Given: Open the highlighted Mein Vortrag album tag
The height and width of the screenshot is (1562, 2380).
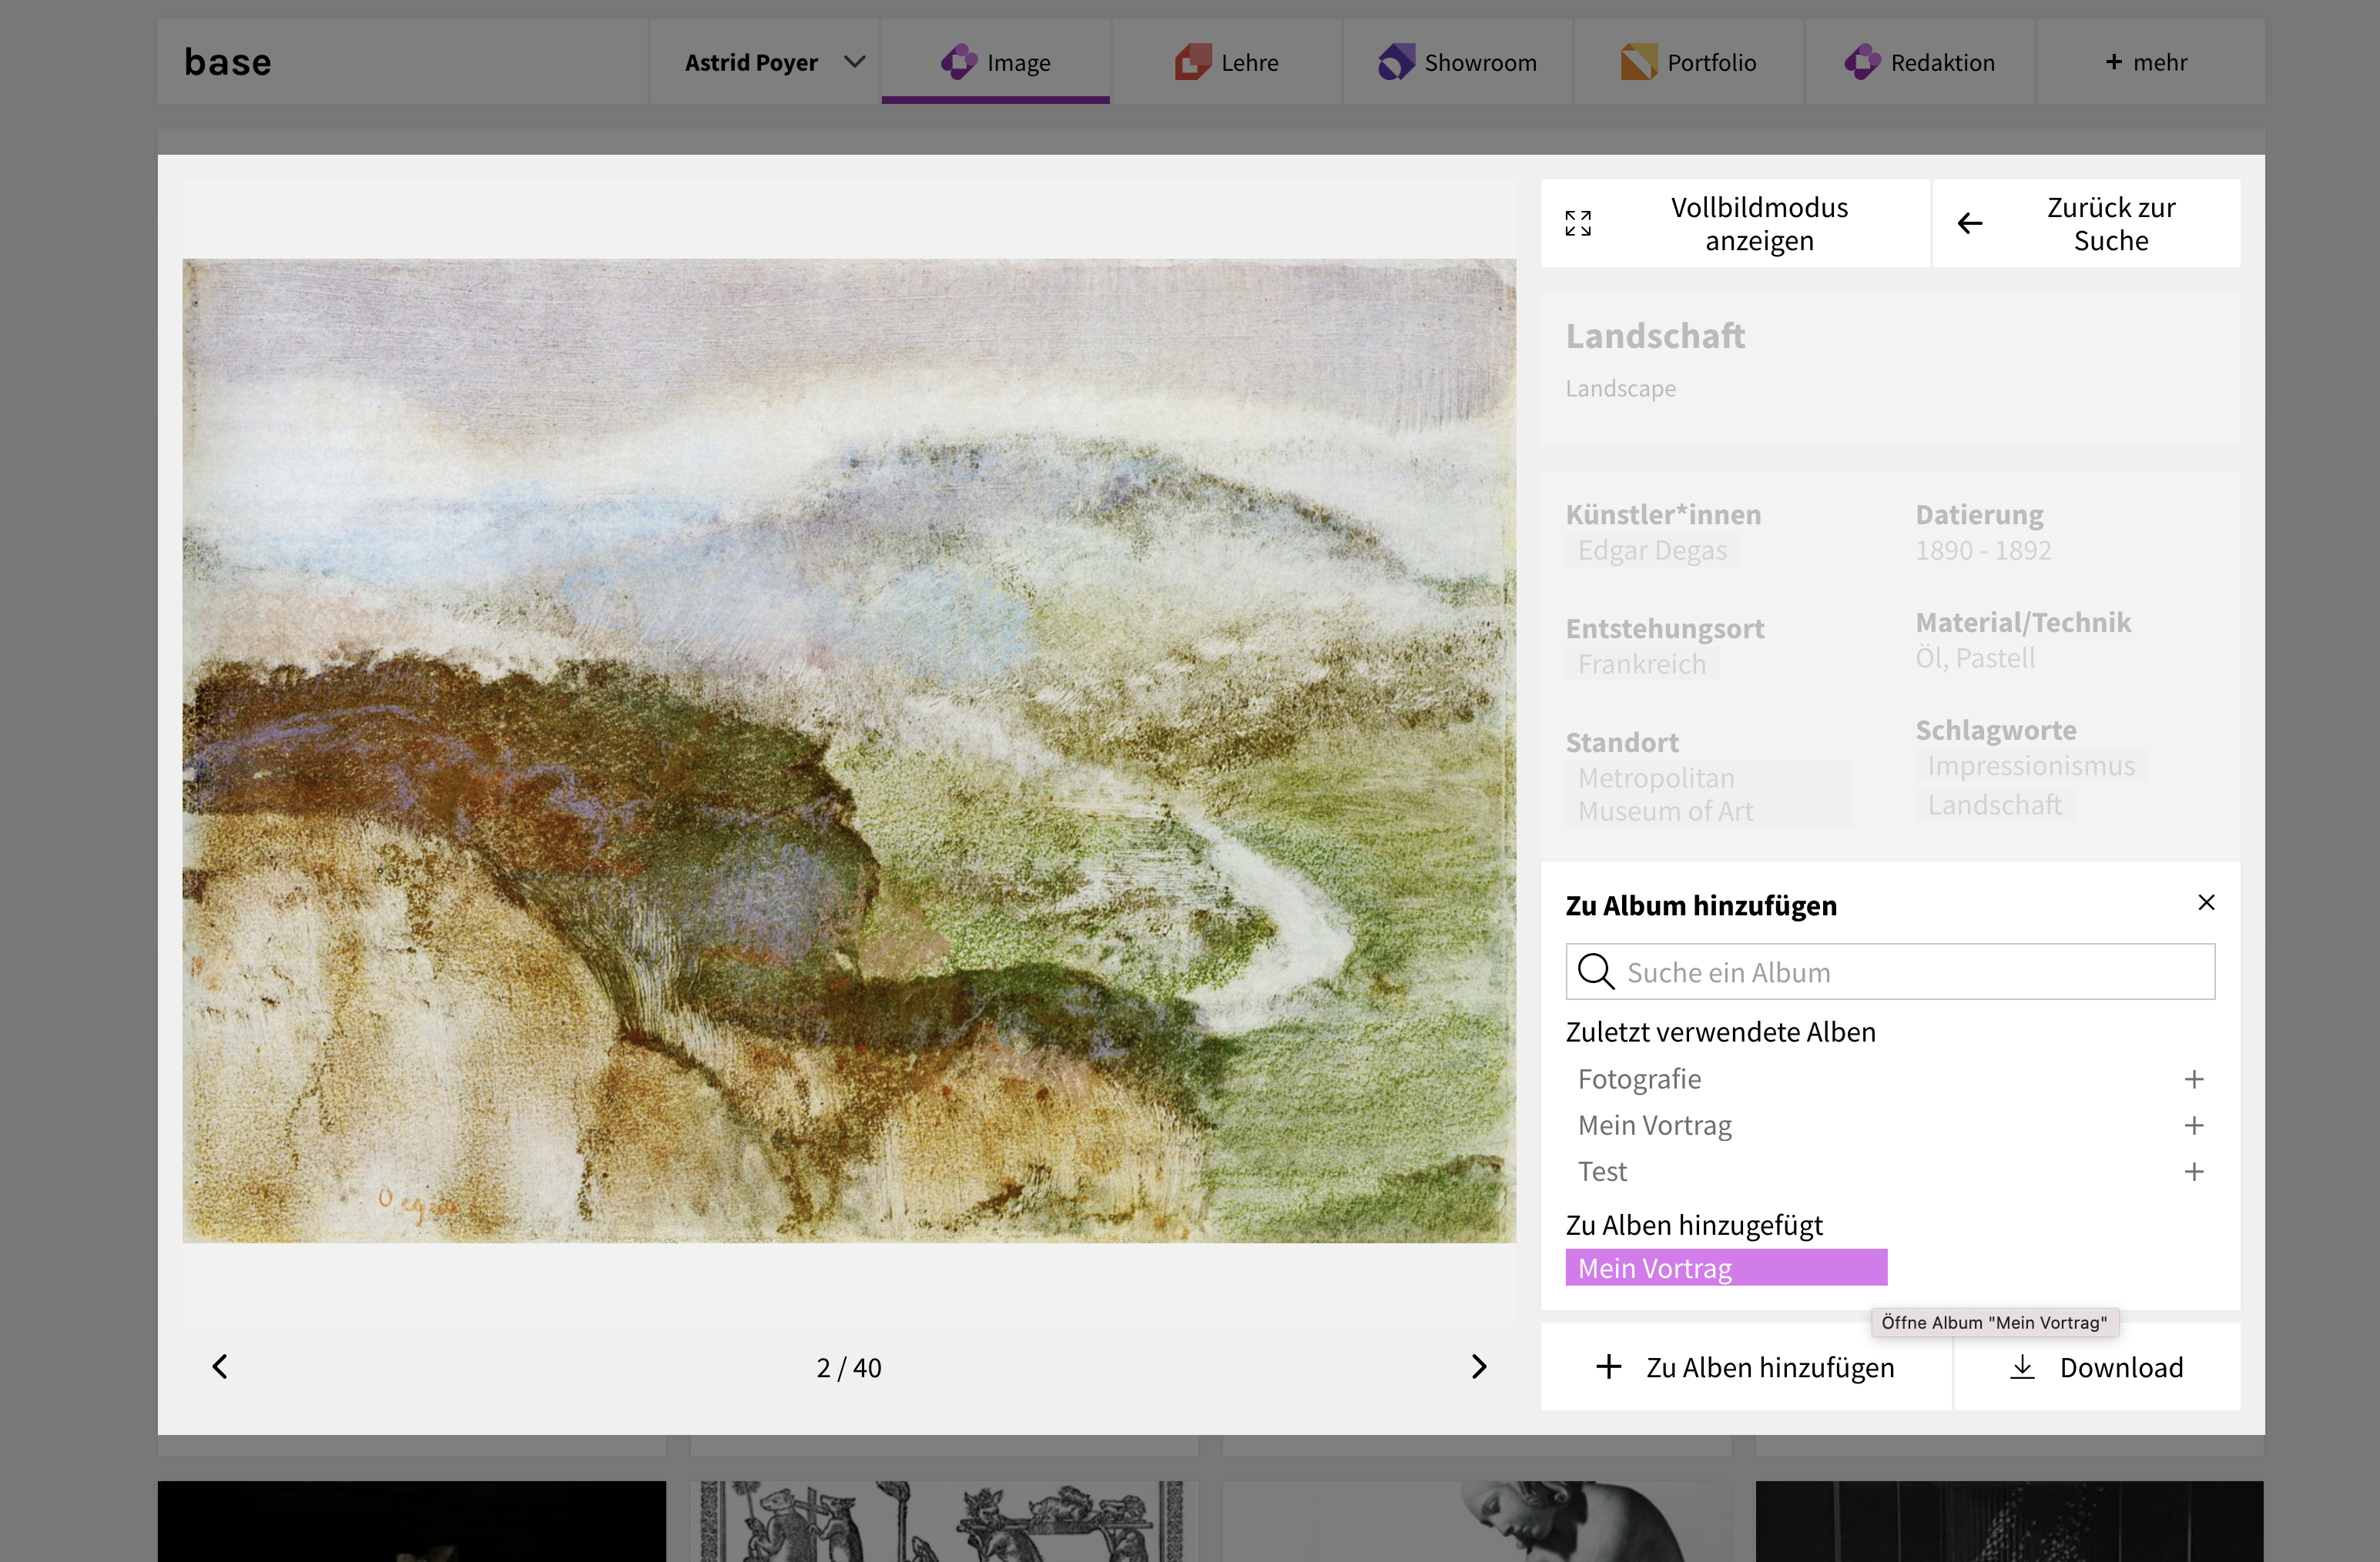Looking at the screenshot, I should click(1726, 1267).
